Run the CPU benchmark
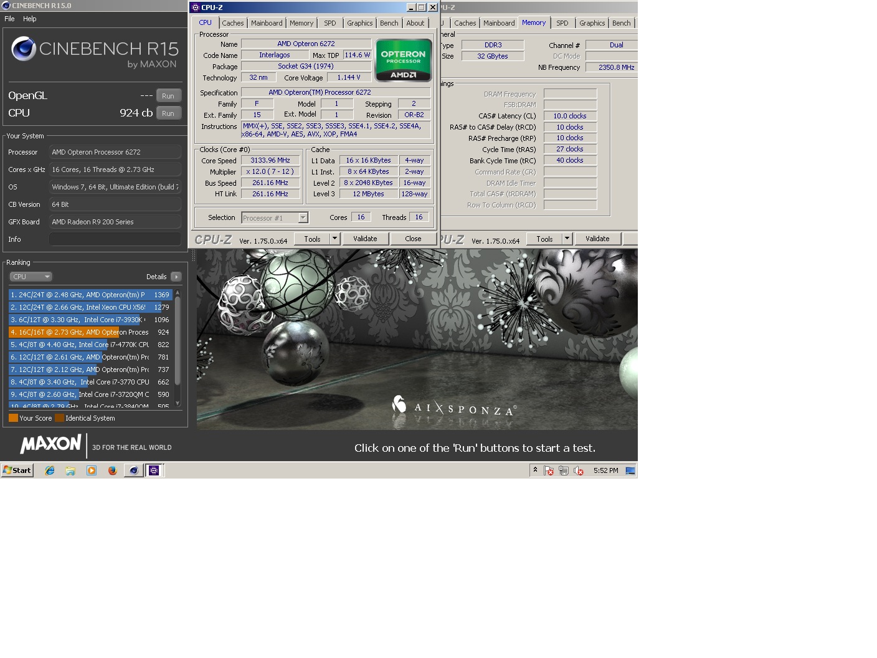This screenshot has width=877, height=658. [168, 113]
